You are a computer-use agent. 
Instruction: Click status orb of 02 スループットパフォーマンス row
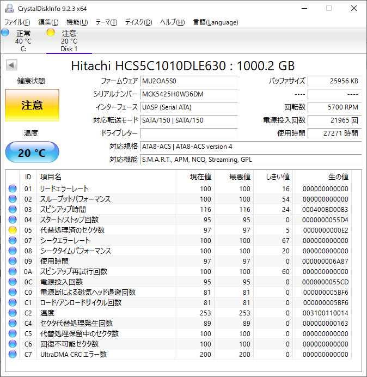coord(13,199)
